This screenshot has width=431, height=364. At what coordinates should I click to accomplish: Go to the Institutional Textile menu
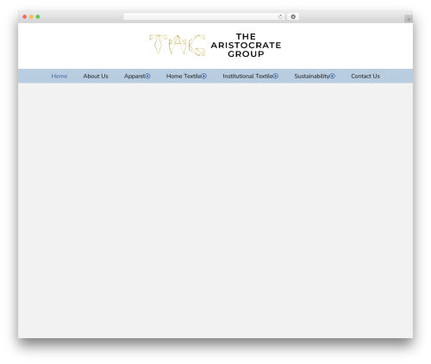coord(247,76)
